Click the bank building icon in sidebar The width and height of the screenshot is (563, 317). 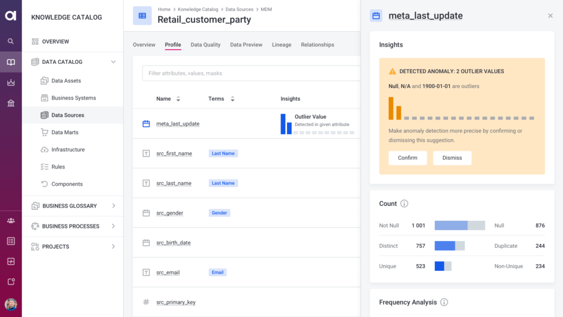pos(10,103)
